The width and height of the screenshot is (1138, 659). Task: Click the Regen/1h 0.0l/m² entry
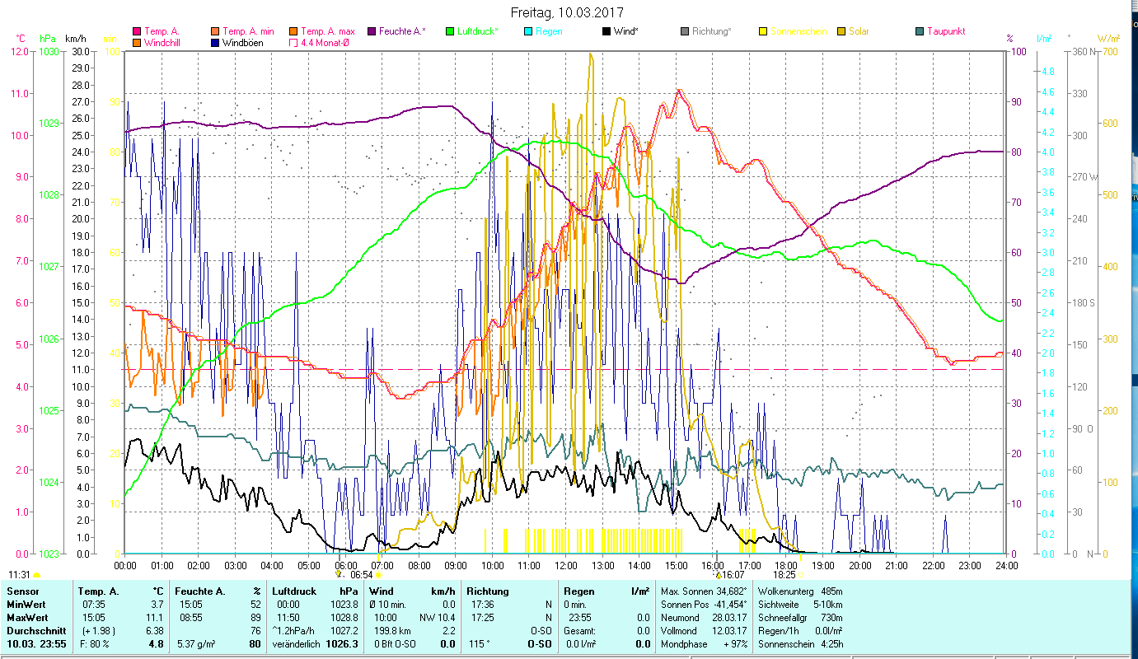800,631
